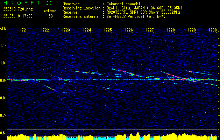Click the 0.9 kHz axis label
220x140 pixels.
pyautogui.click(x=3, y=80)
